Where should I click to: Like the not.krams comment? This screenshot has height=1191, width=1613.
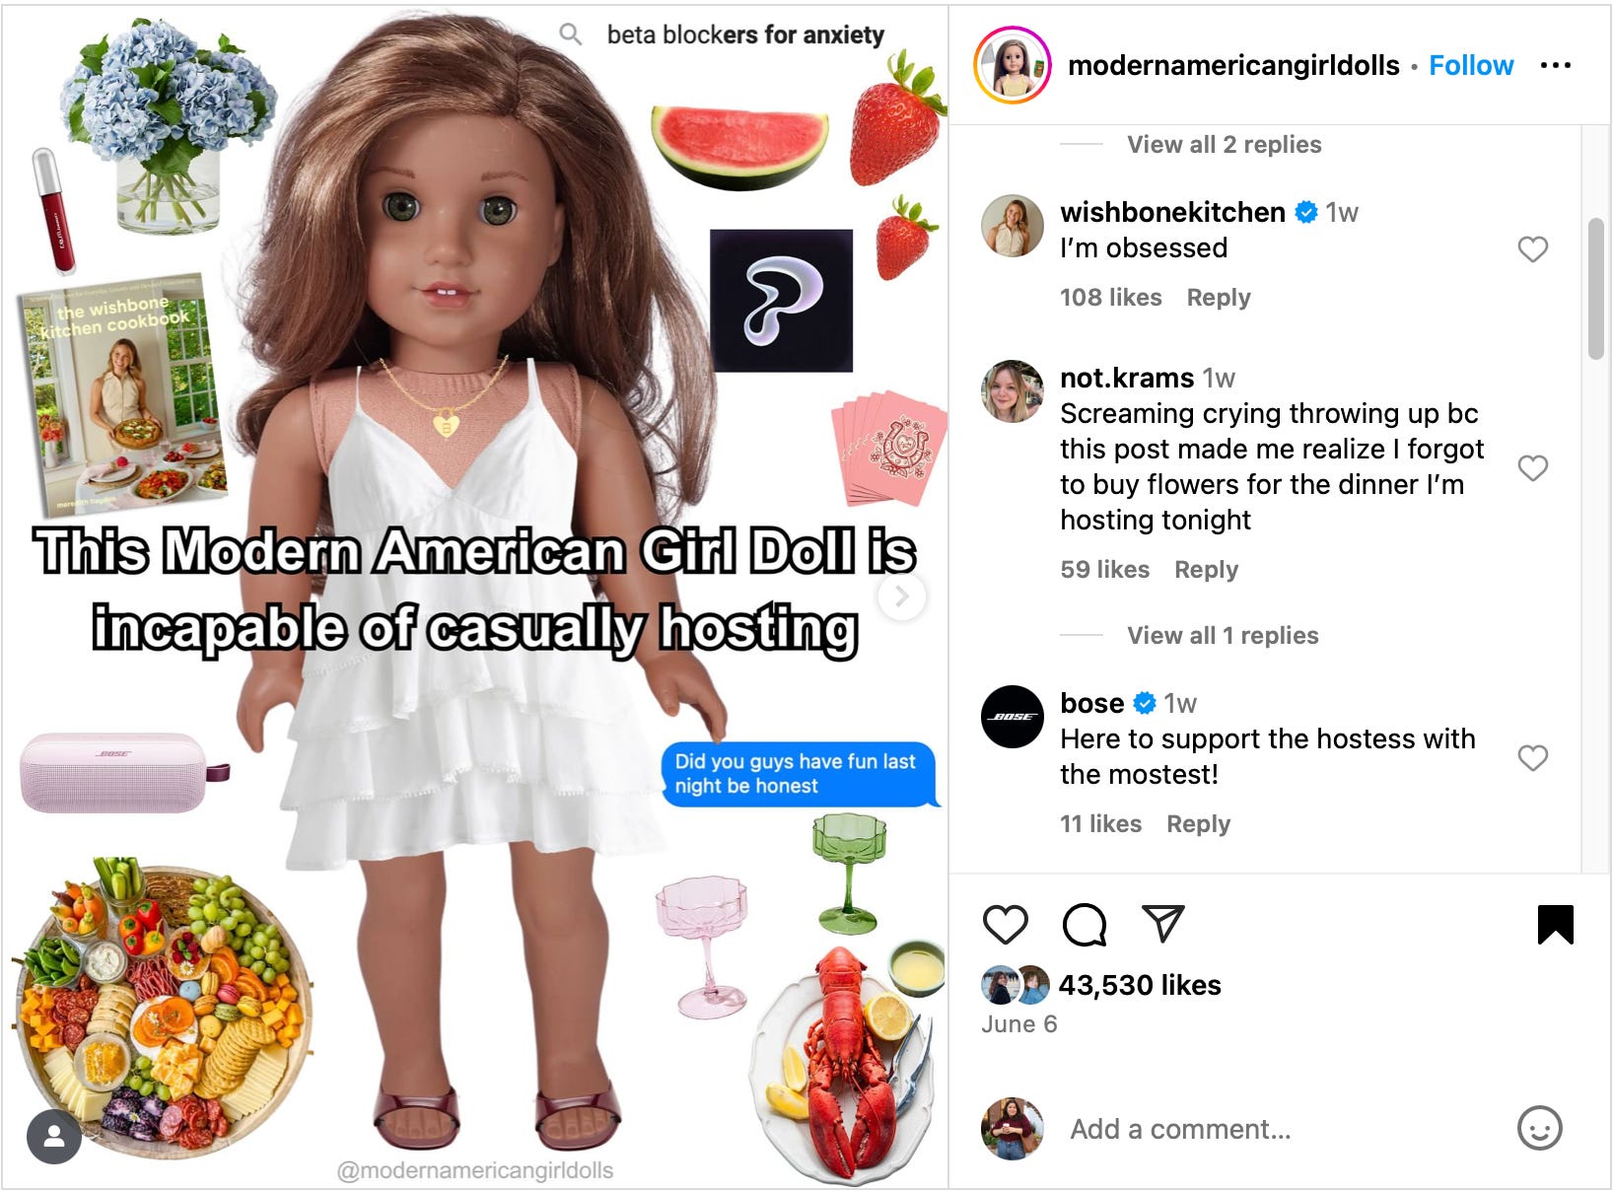1532,467
